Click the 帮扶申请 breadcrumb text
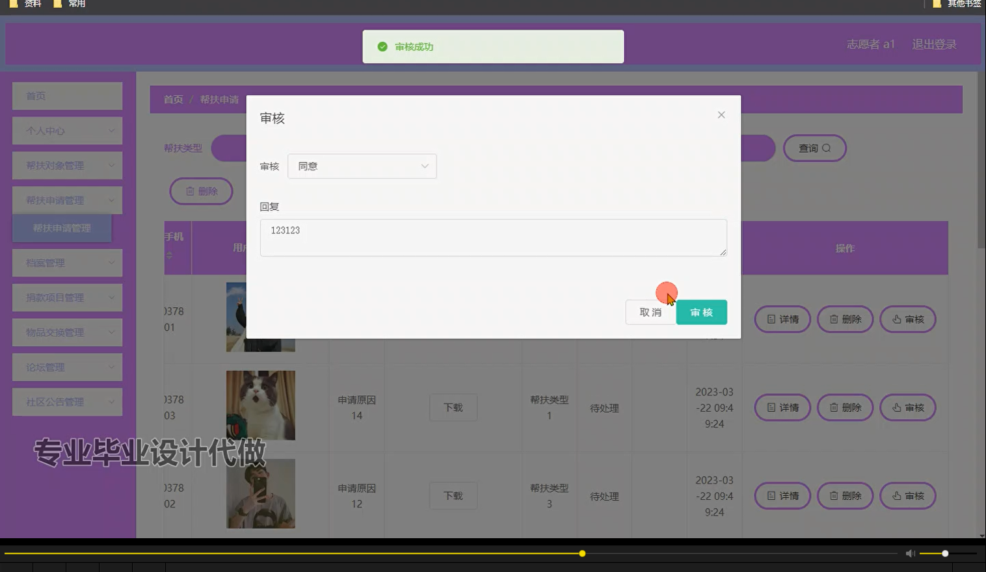Viewport: 986px width, 572px height. tap(219, 99)
